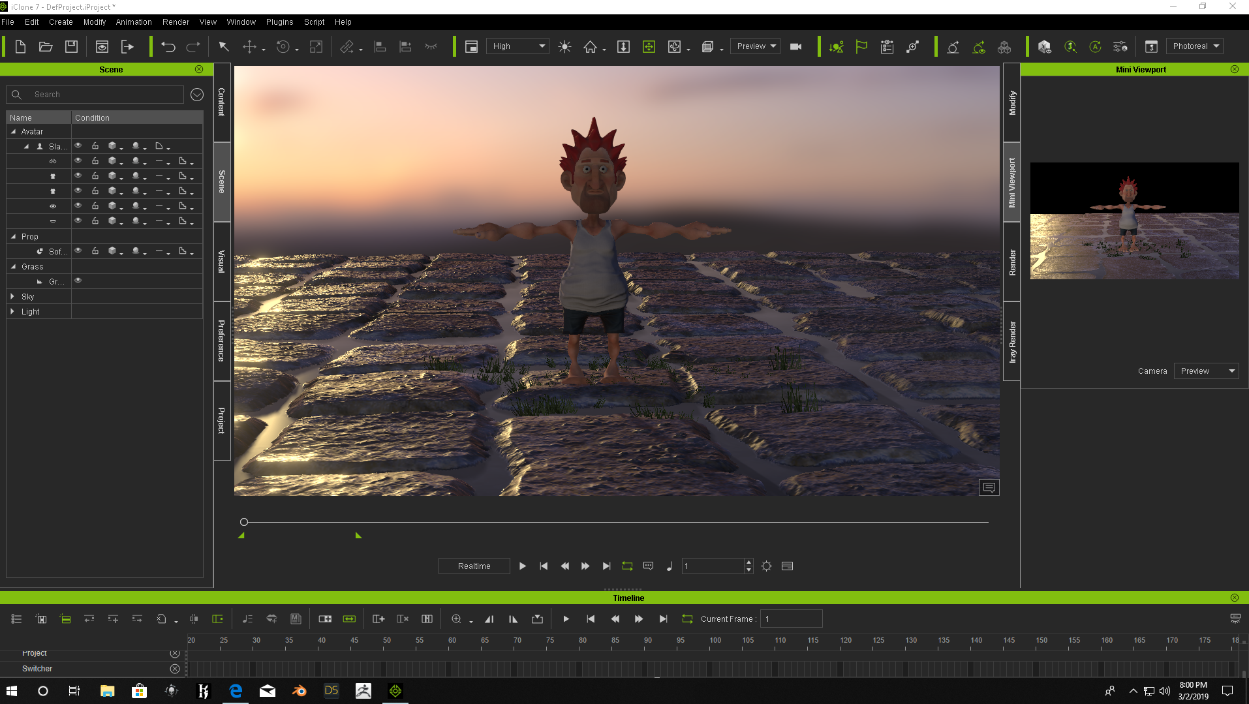Open the Animation menu
1249x704 pixels.
click(134, 22)
